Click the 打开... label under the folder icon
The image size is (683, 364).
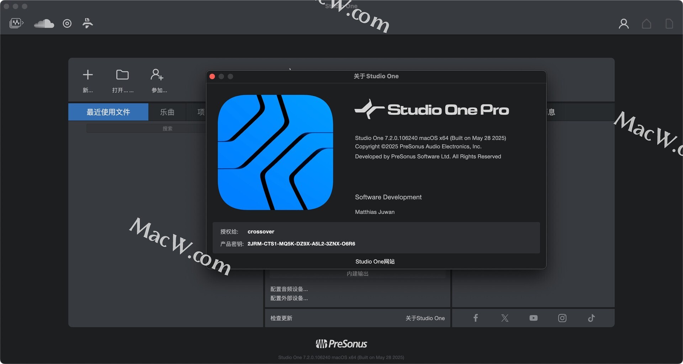coord(123,90)
